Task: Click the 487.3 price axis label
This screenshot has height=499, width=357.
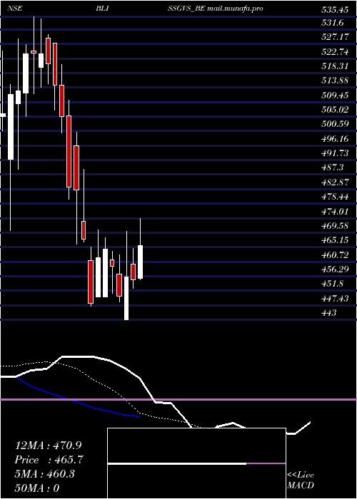Action: (332, 168)
